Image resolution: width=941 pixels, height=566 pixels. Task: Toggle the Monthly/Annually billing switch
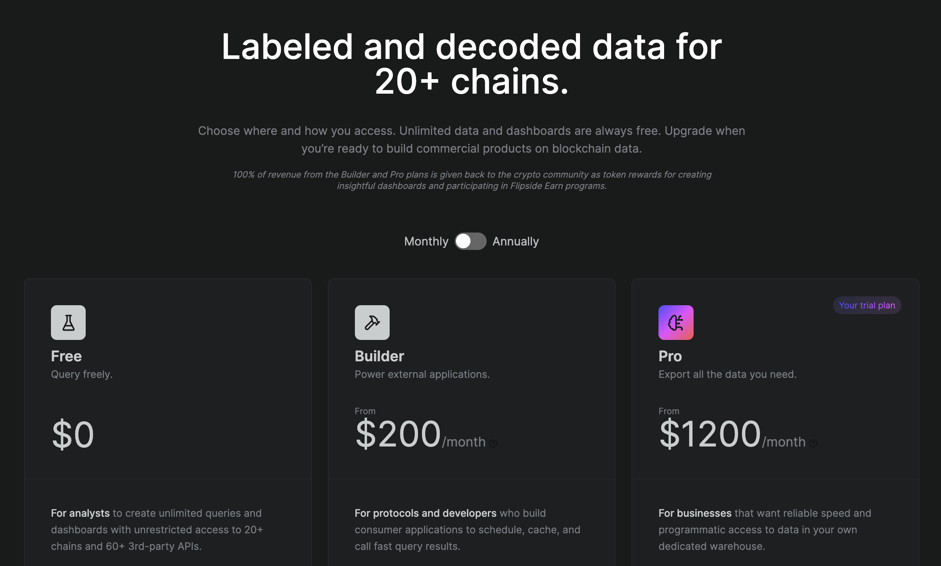[470, 241]
